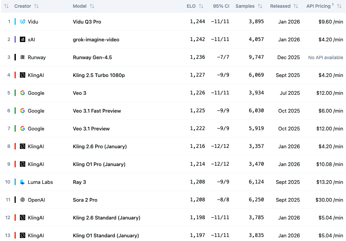This screenshot has width=346, height=241.
Task: Click the Runway logo icon
Action: (23, 57)
